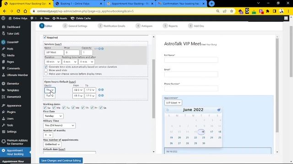This screenshot has width=293, height=164.
Task: Bookmark page with star icon
Action: click(x=232, y=11)
